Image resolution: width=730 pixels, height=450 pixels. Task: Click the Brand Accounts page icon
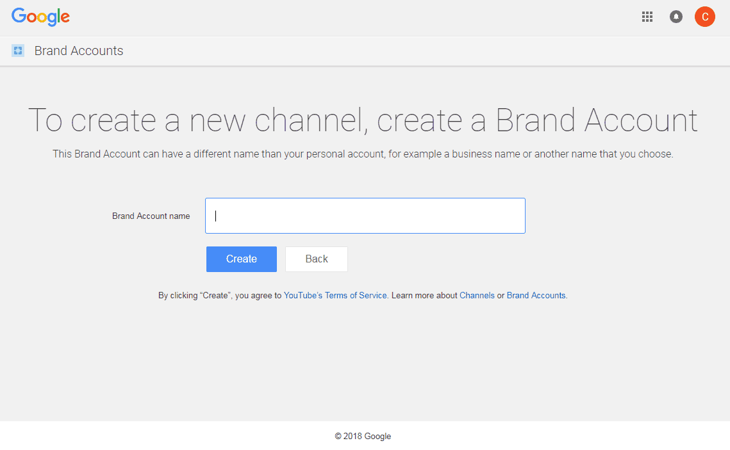18,51
